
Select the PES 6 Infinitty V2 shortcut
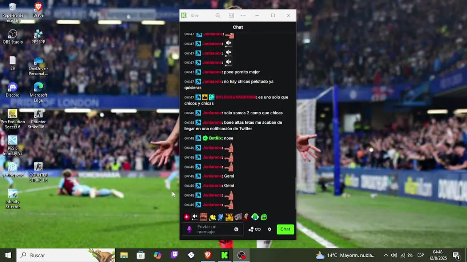(x=13, y=146)
